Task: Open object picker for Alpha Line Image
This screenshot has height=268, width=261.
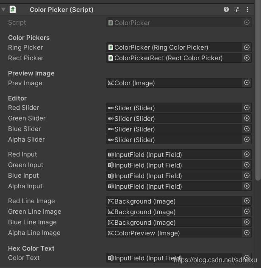Action: 247,233
